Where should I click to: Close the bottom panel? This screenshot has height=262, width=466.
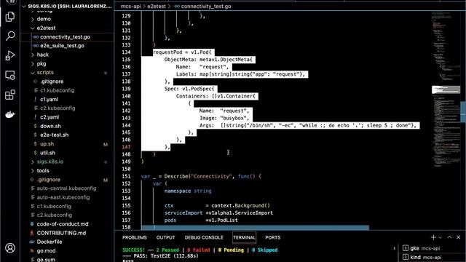tap(458, 237)
